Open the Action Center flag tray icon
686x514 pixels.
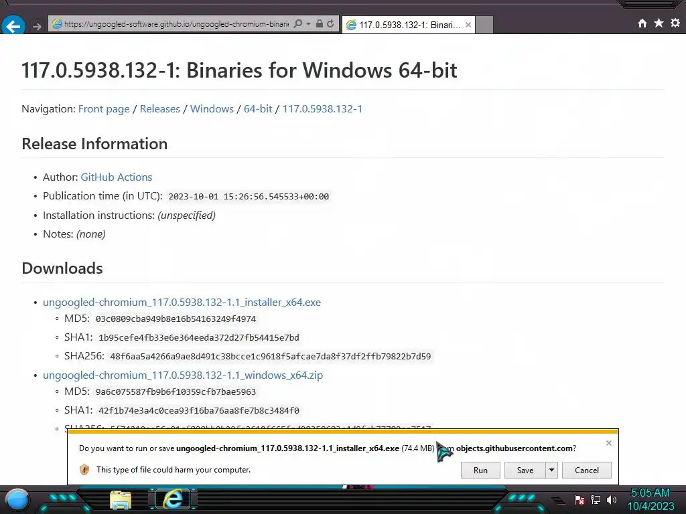tap(579, 499)
